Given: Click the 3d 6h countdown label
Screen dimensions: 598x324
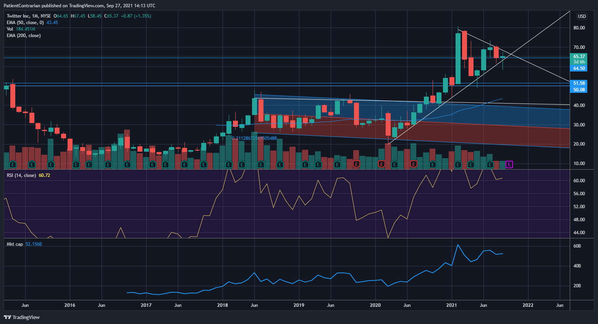Looking at the screenshot, I should tap(579, 62).
